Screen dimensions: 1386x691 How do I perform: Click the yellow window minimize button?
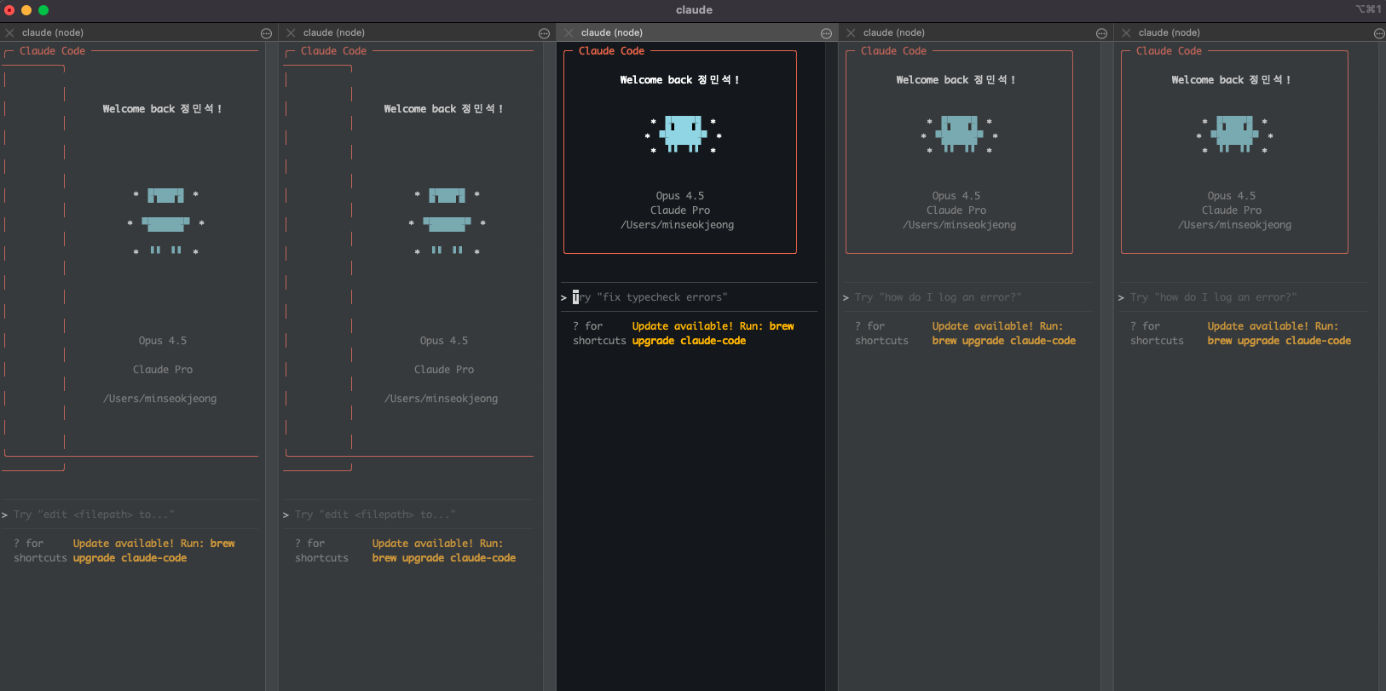pyautogui.click(x=26, y=10)
